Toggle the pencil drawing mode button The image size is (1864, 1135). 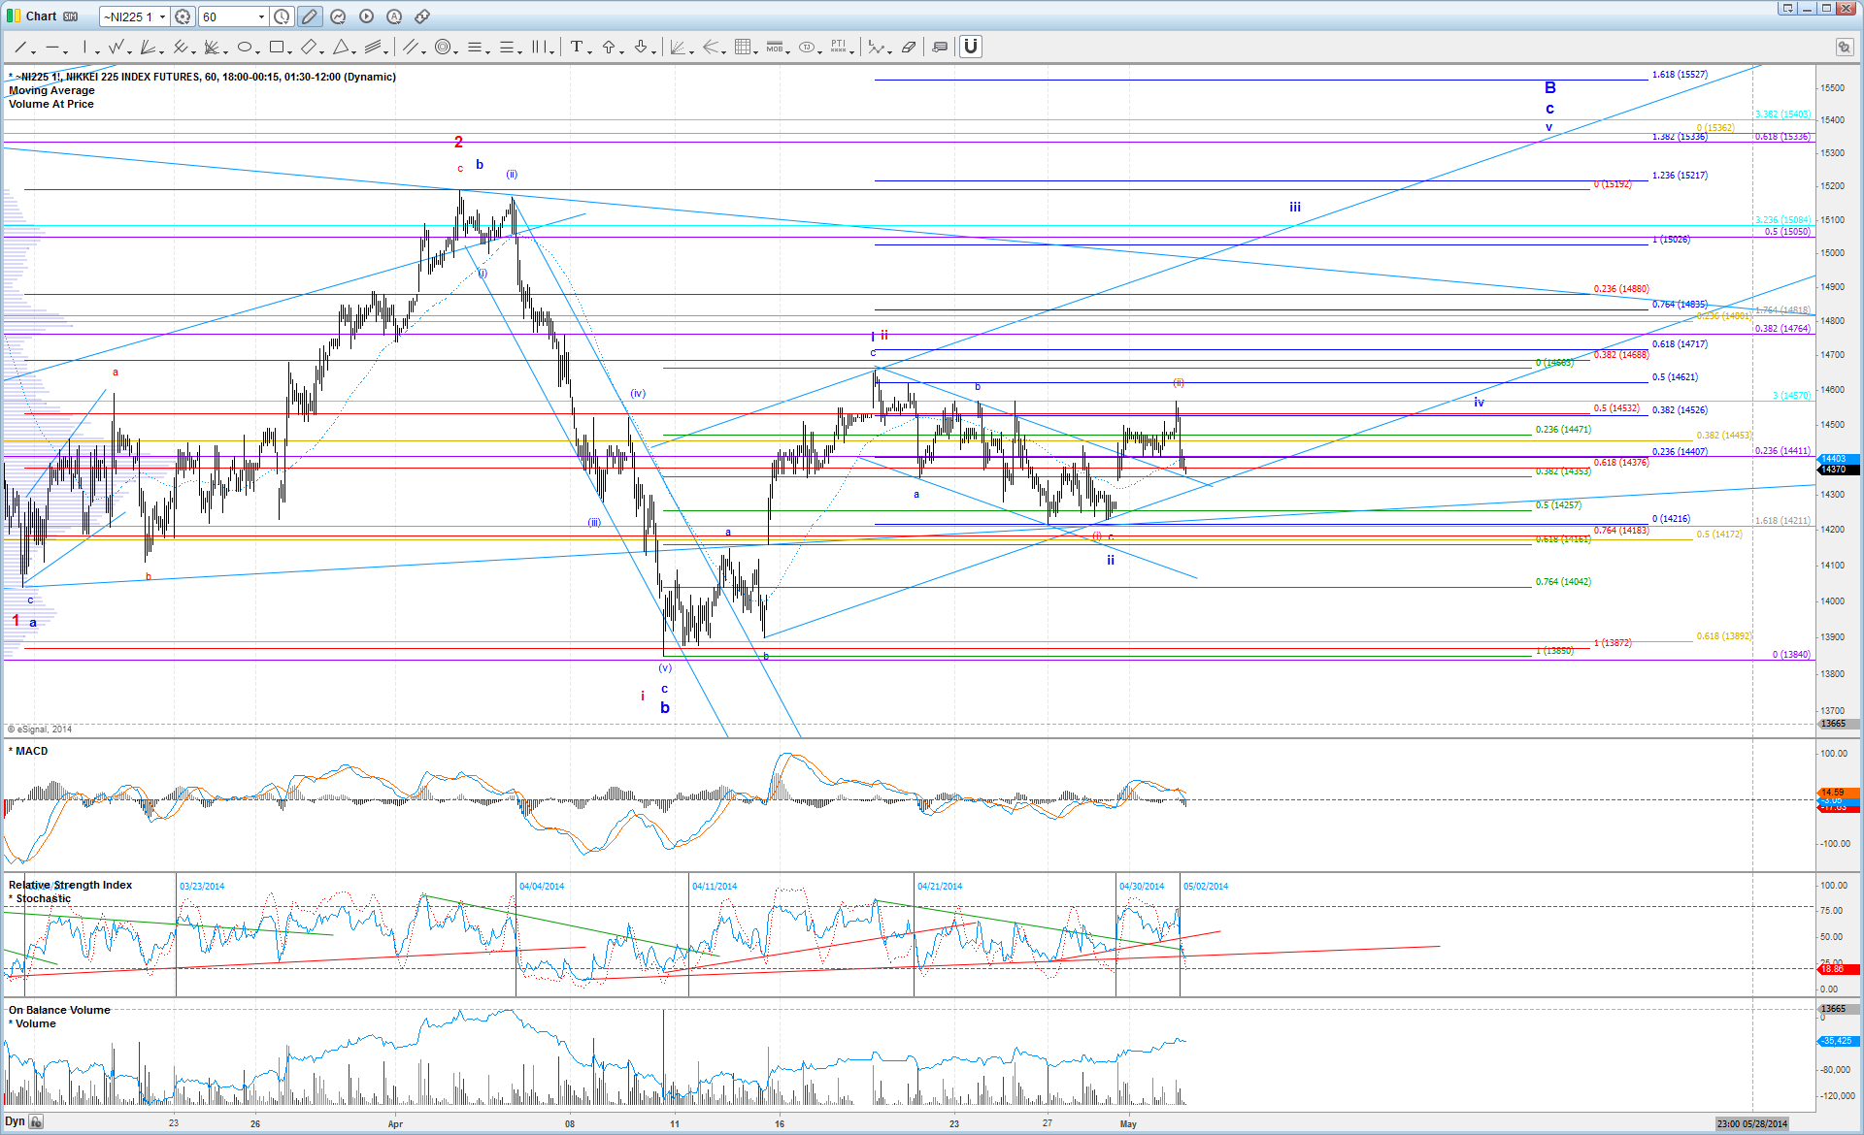[x=309, y=16]
